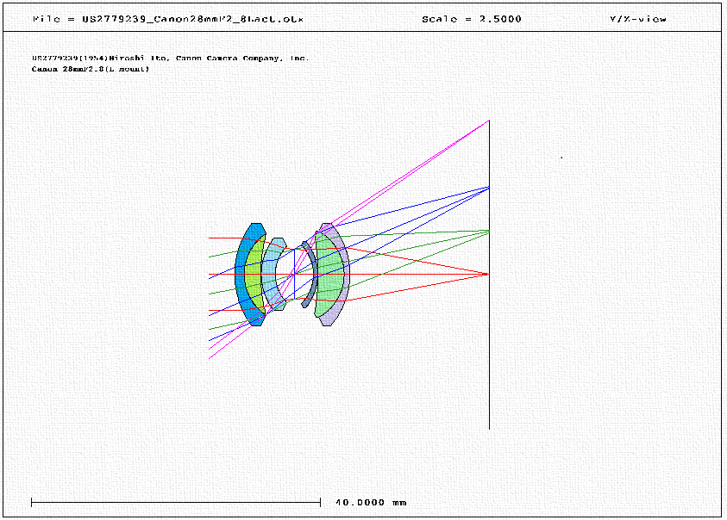Click the green ray focus on image plane

[489, 231]
